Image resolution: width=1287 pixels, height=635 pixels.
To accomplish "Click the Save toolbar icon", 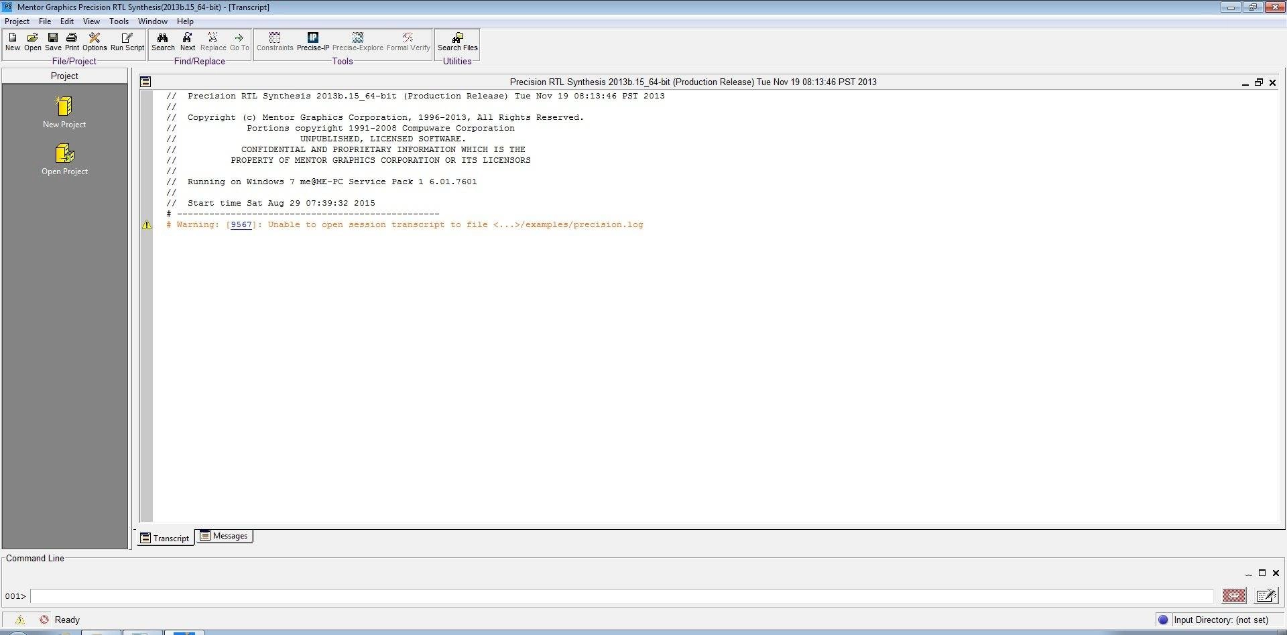I will pos(53,42).
